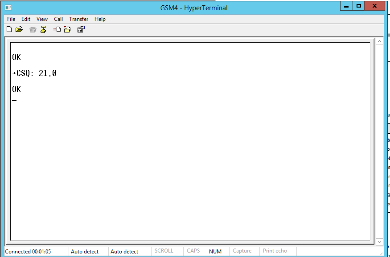This screenshot has height=257, width=390.
Task: Click the Receive file toolbar icon
Action: 67,30
